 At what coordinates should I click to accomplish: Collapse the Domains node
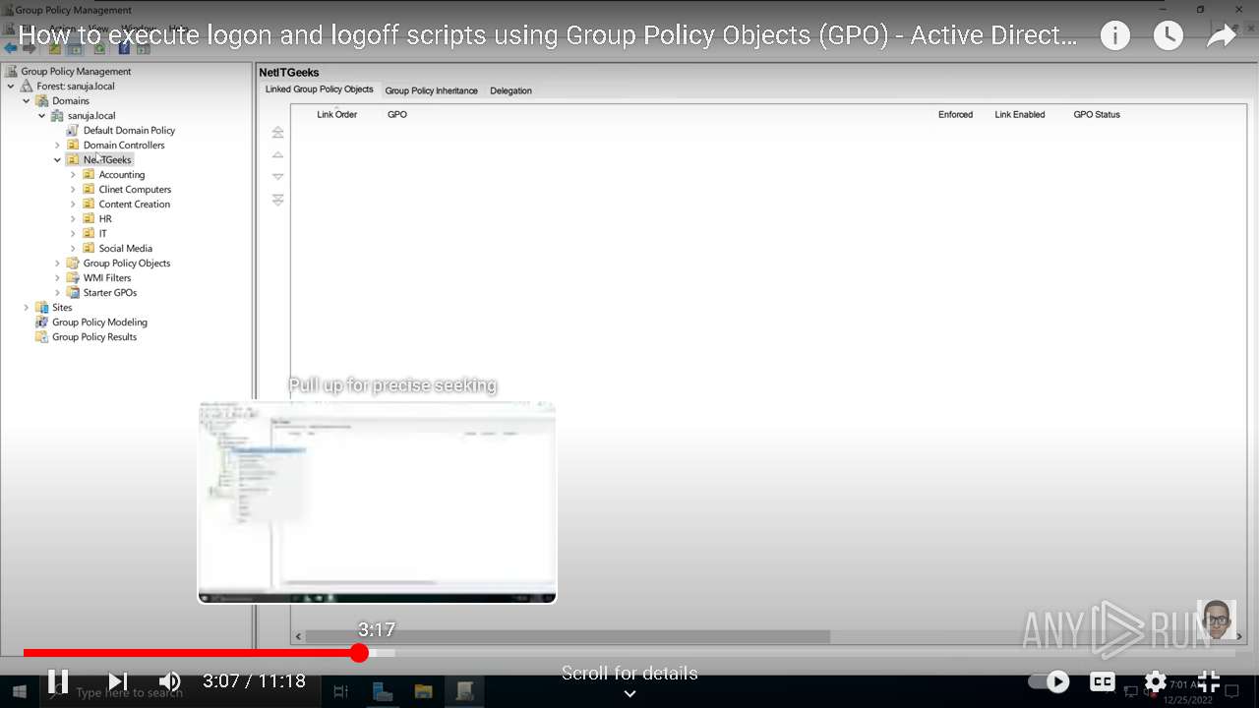click(27, 101)
